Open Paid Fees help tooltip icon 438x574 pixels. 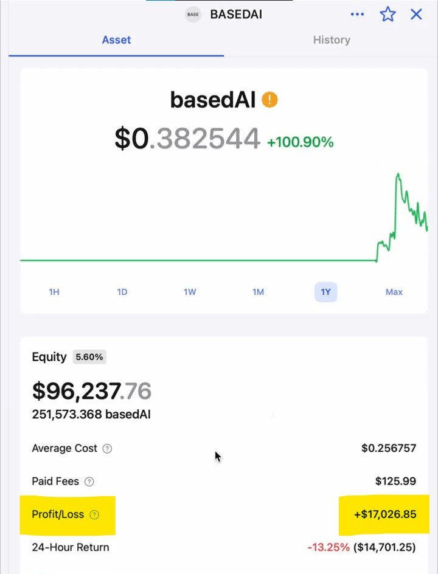[x=89, y=482]
